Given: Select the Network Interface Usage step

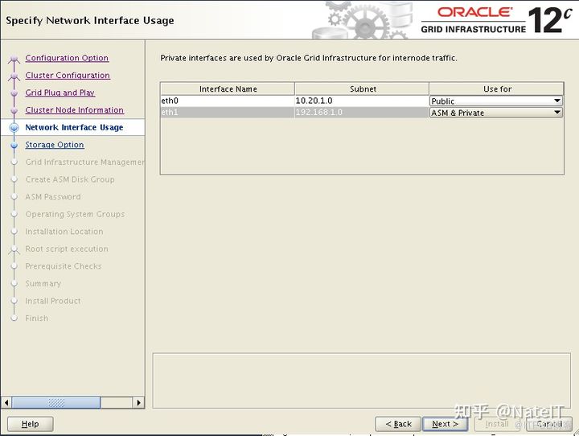Looking at the screenshot, I should point(74,127).
